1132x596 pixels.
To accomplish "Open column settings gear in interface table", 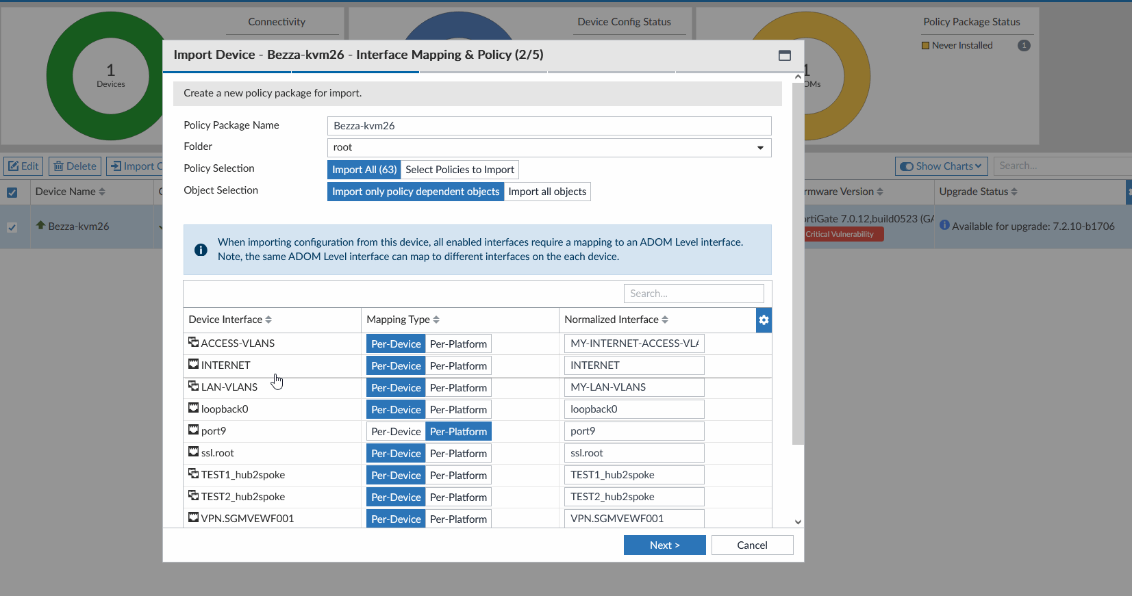I will pos(764,320).
